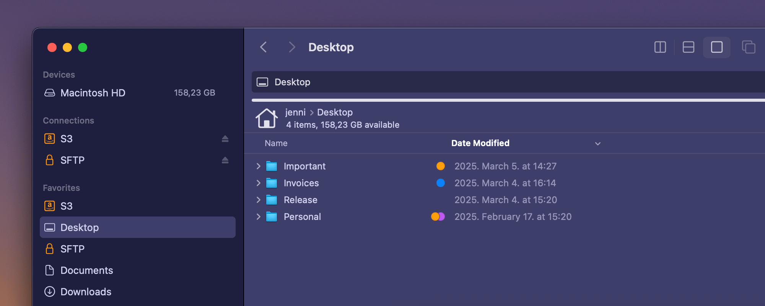765x306 pixels.
Task: Click the Invoices folder icon
Action: pyautogui.click(x=272, y=183)
